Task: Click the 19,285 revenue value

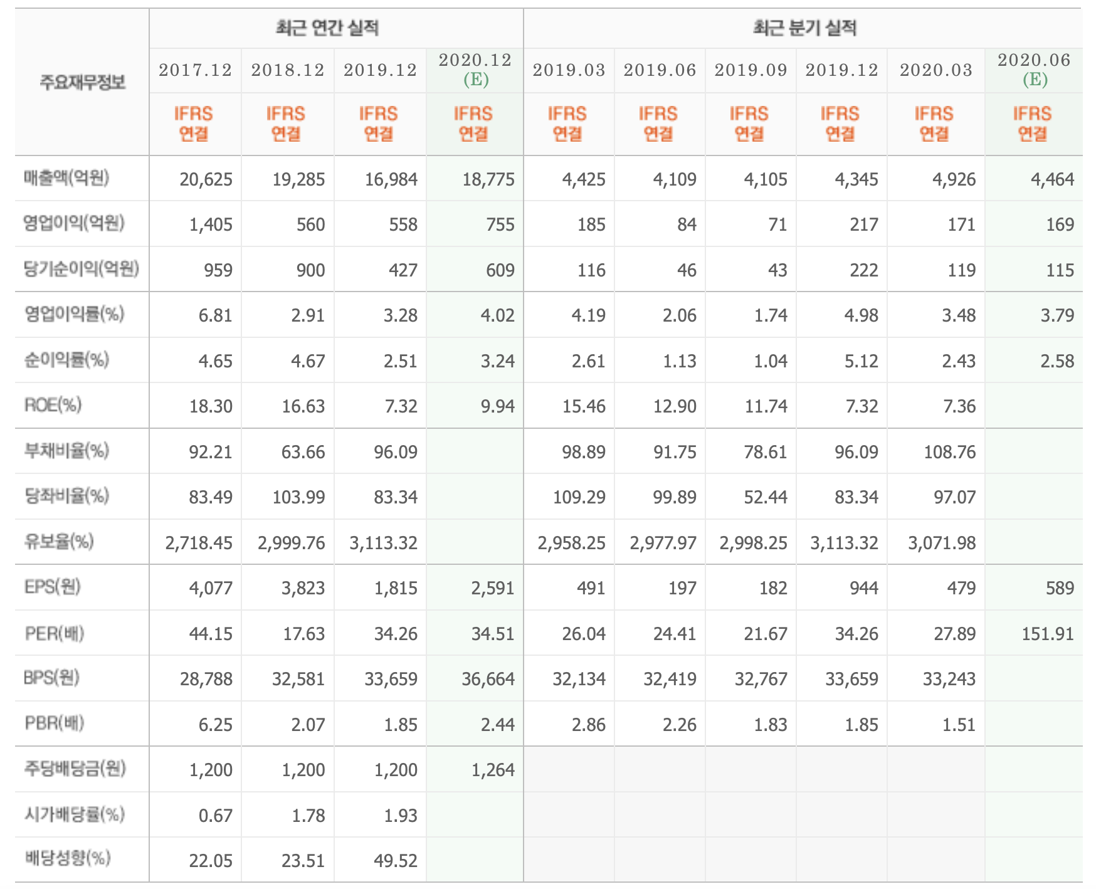Action: pyautogui.click(x=298, y=179)
